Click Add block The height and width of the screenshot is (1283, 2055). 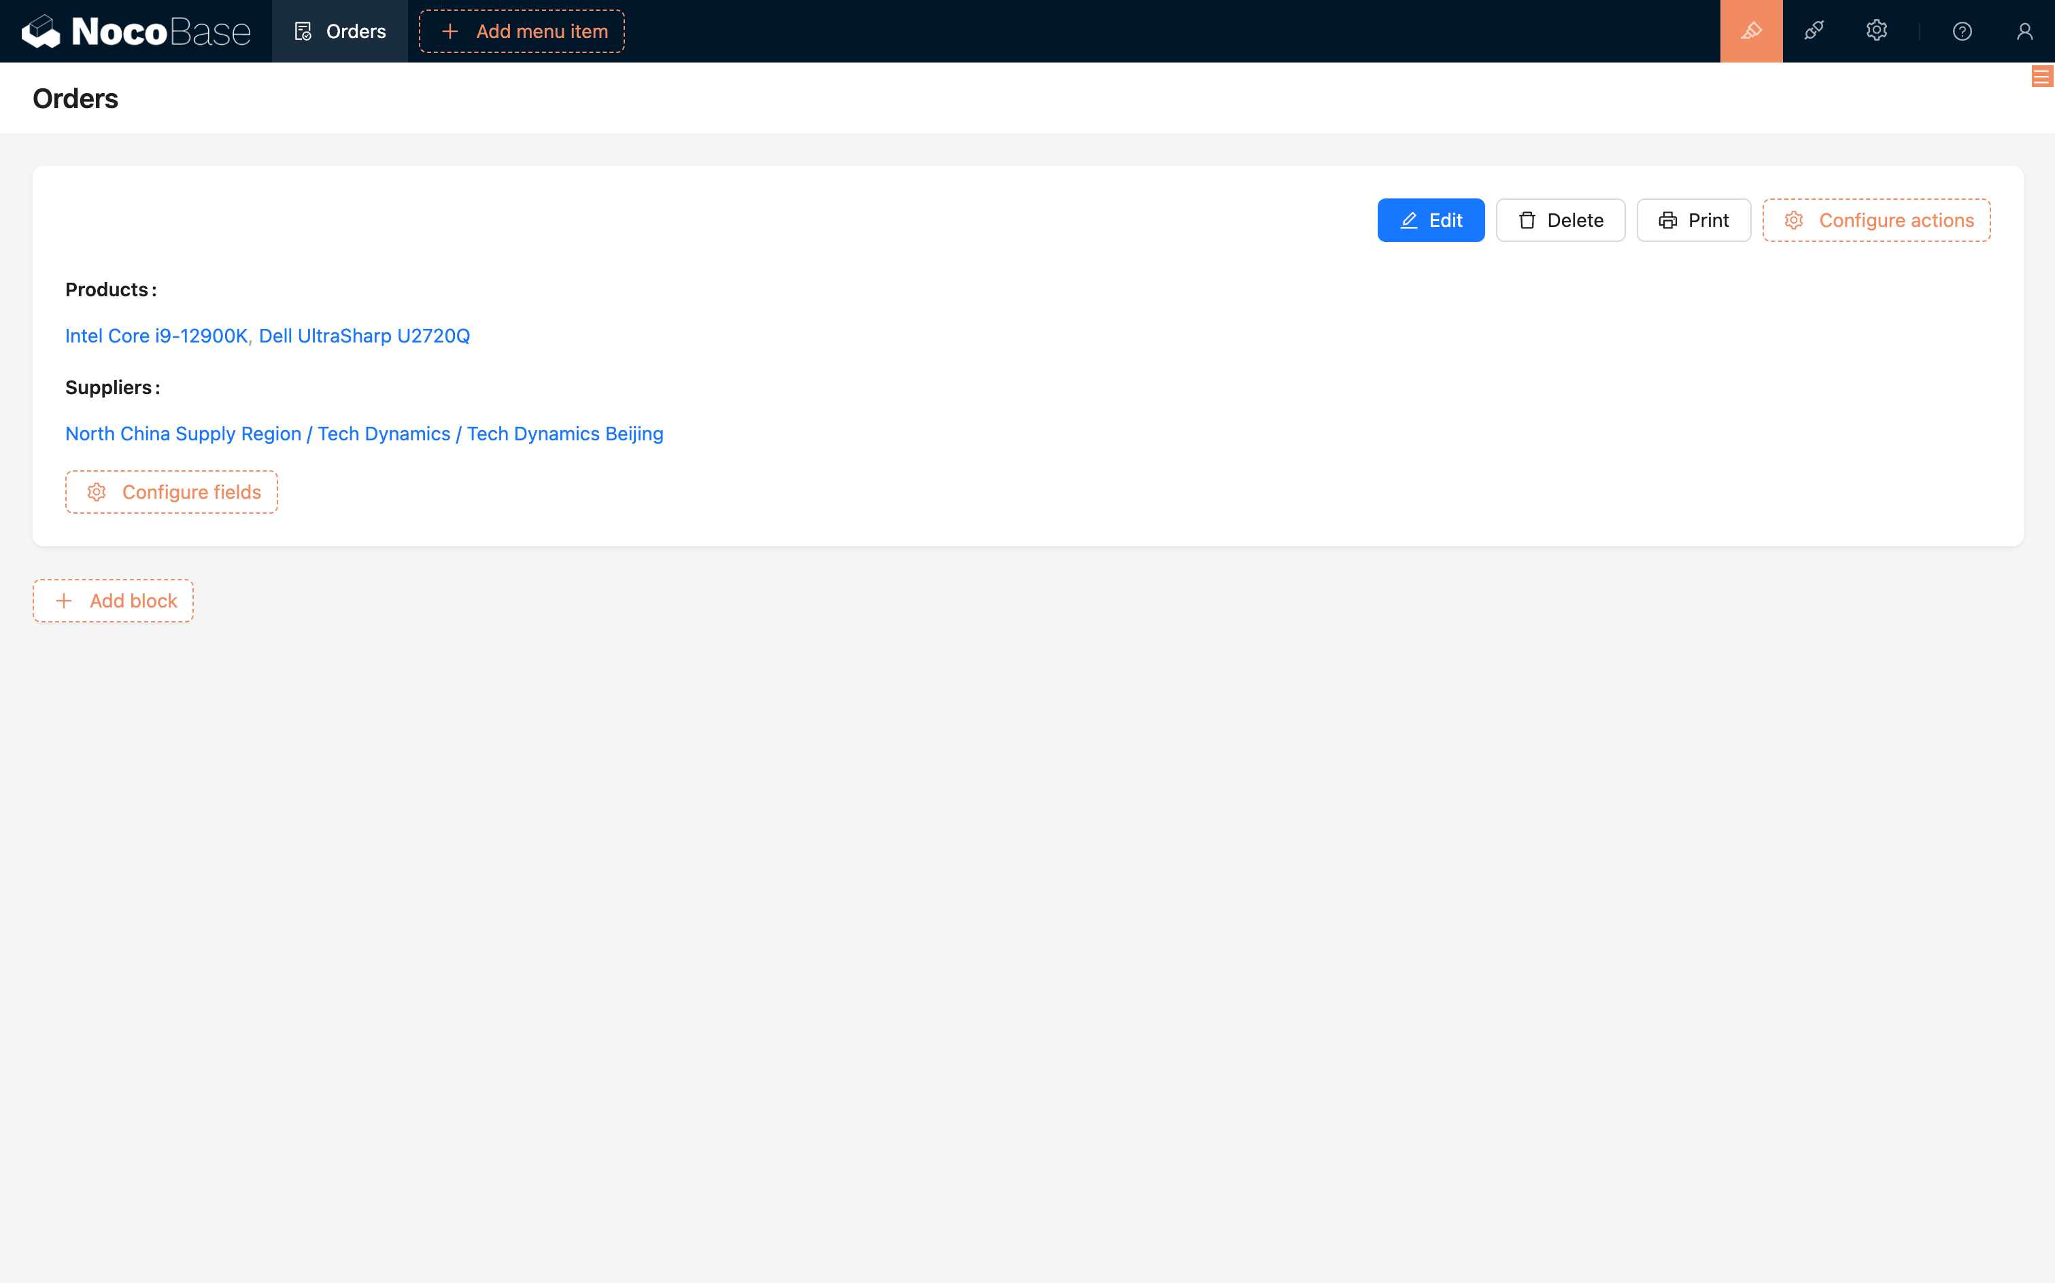(x=113, y=601)
